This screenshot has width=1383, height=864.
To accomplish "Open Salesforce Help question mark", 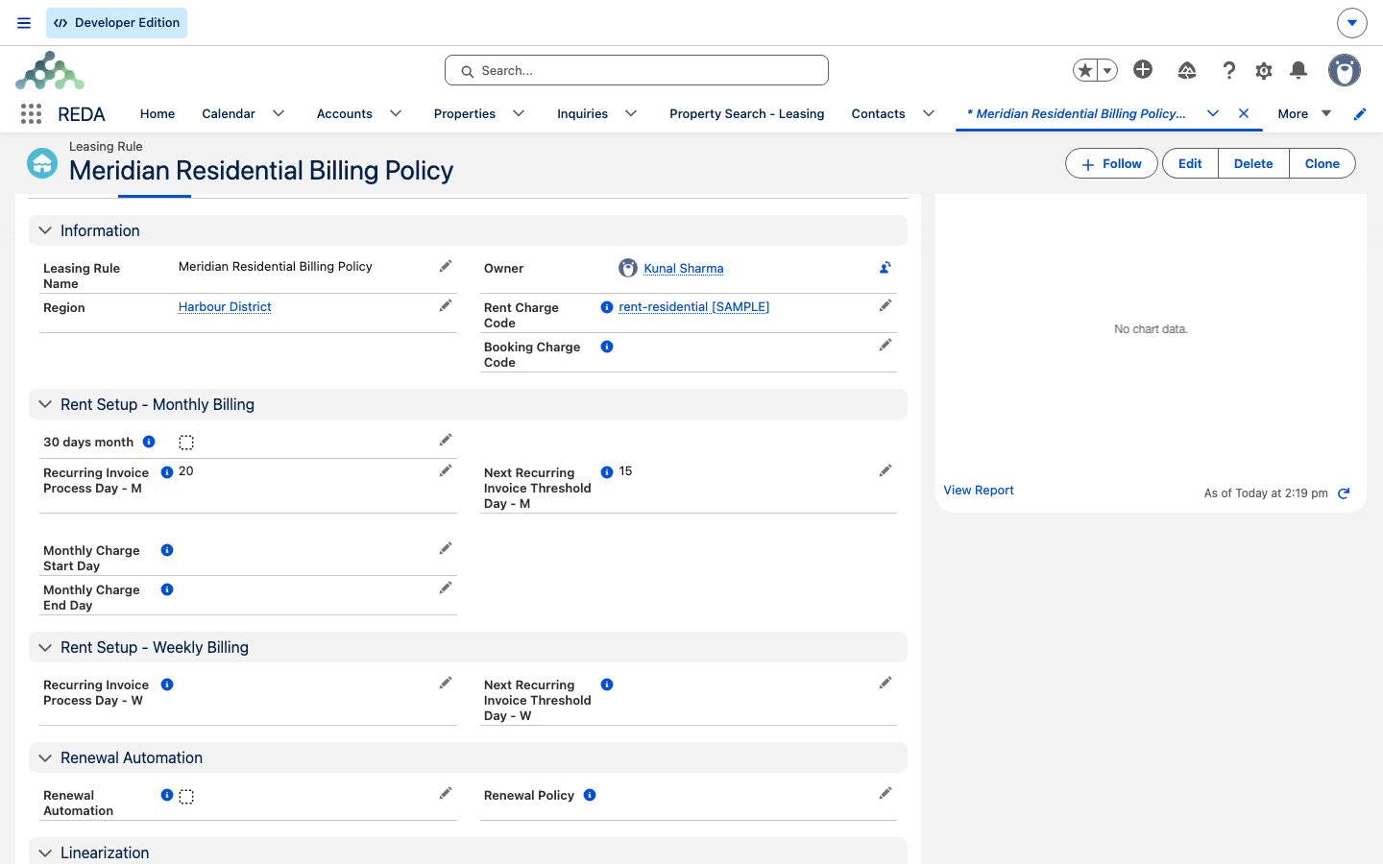I will click(1228, 70).
